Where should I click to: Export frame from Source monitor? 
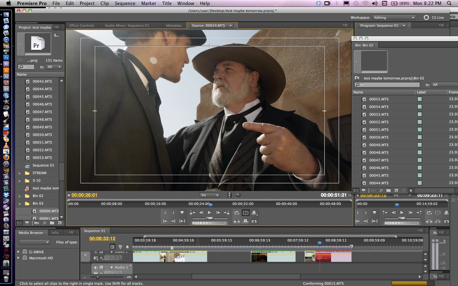[254, 221]
